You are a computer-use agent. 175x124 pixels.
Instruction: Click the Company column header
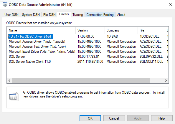121,30
